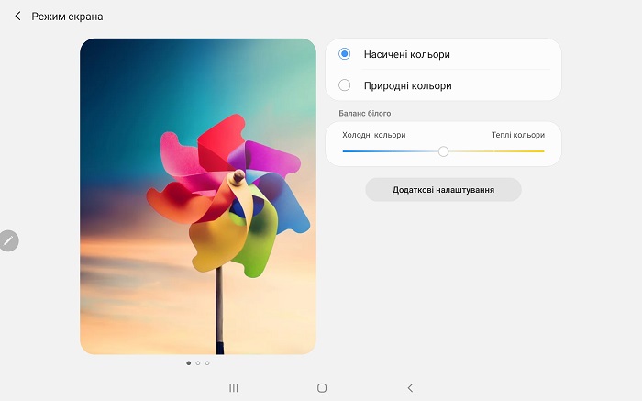
Task: Click the Холодні кольори label
Action: [374, 135]
